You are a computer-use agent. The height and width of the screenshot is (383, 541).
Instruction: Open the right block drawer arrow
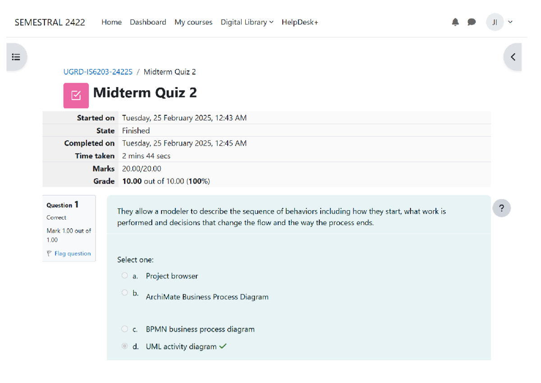[x=513, y=57]
